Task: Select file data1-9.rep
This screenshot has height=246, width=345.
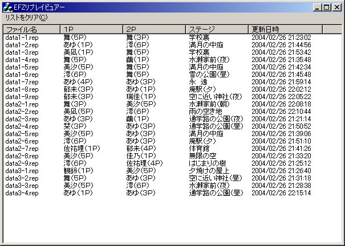Action: tap(22, 97)
